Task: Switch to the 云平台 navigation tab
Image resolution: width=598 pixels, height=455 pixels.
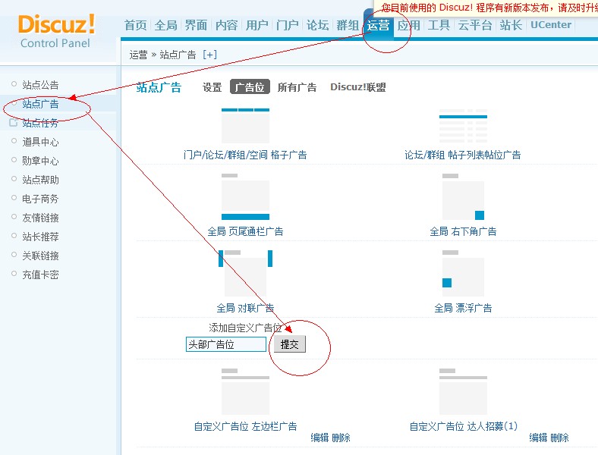Action: pyautogui.click(x=475, y=25)
